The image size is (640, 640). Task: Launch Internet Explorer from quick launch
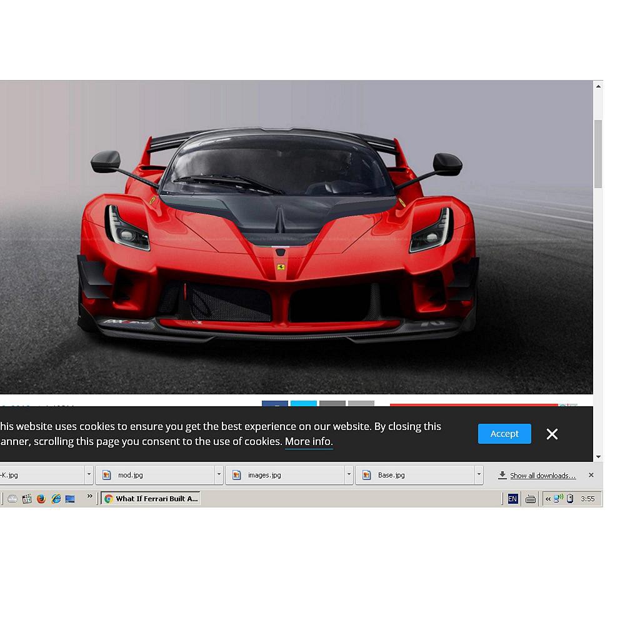pyautogui.click(x=56, y=499)
